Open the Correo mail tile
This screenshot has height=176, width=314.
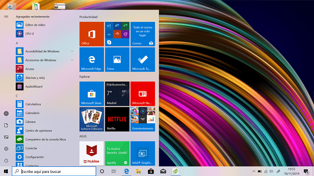click(x=143, y=34)
